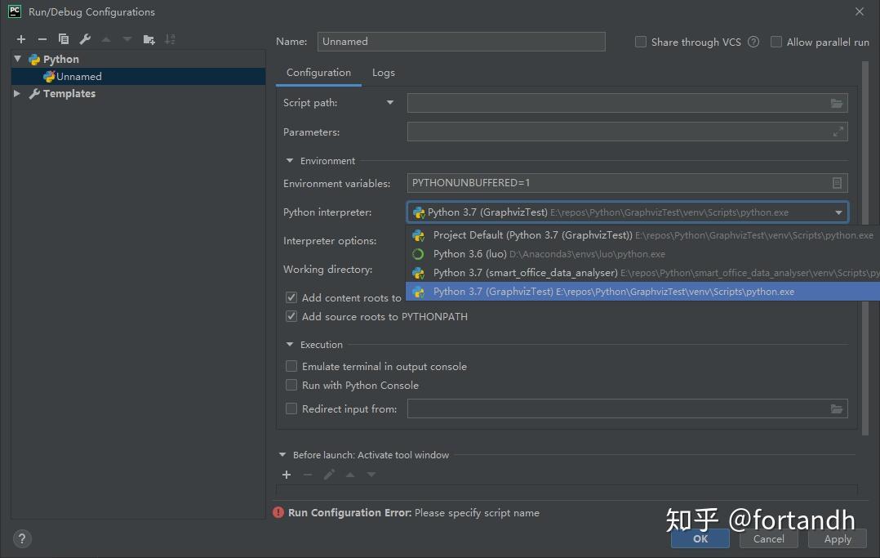
Task: Click the OK button
Action: tap(700, 538)
